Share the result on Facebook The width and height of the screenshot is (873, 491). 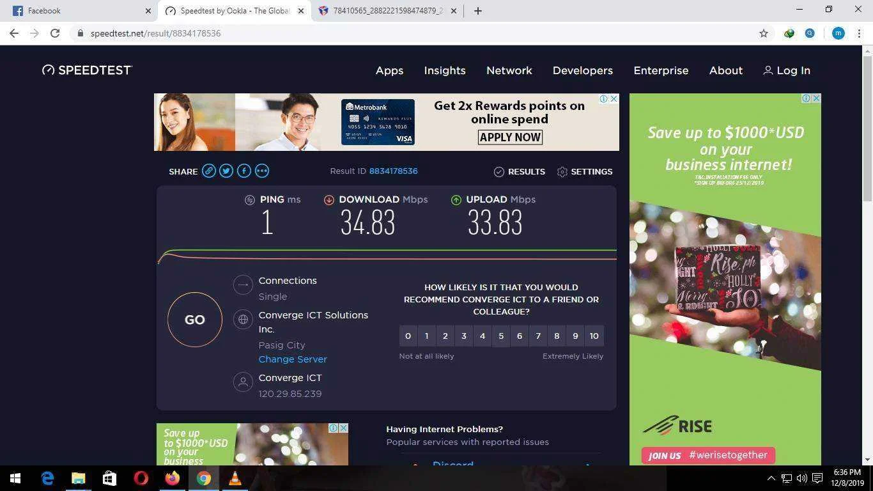(x=244, y=171)
